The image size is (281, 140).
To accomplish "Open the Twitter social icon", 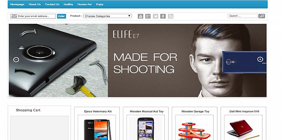I will pos(155,16).
